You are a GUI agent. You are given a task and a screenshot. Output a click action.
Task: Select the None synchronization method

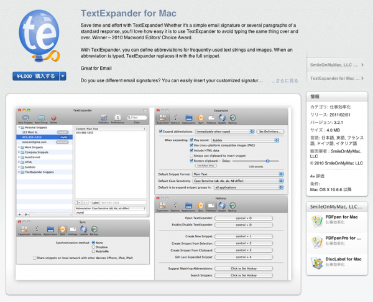coord(93,243)
